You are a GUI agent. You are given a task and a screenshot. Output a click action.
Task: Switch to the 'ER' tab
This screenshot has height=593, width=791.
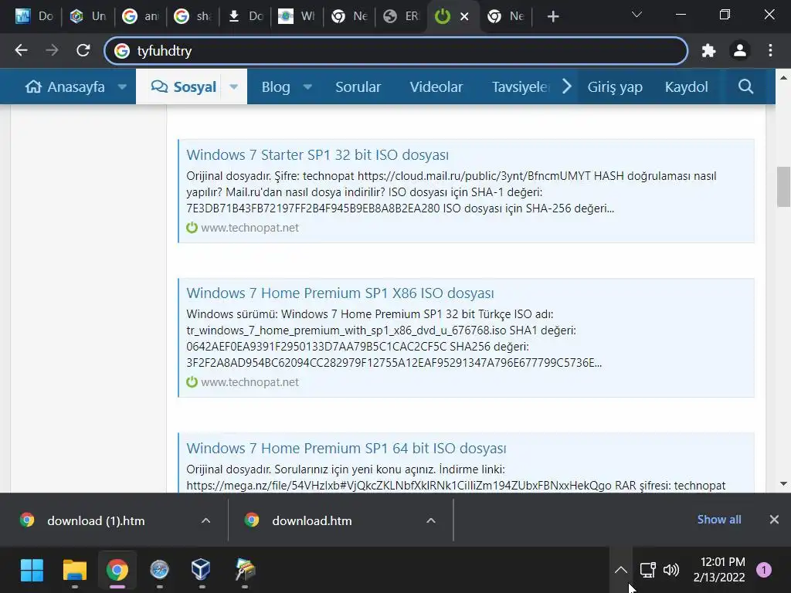(x=401, y=17)
